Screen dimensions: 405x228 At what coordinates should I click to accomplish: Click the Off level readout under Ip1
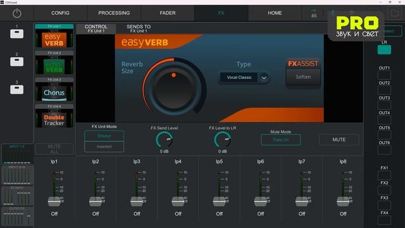(x=54, y=214)
